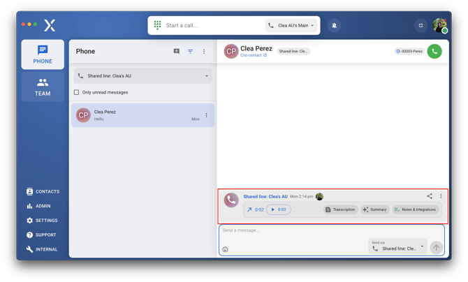
Task: Open Contacts from the sidebar
Action: point(43,191)
